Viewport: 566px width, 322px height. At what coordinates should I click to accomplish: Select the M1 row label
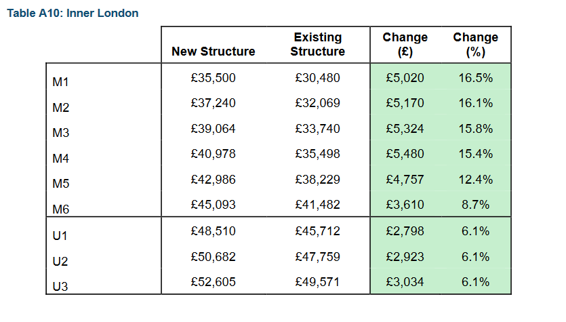coord(60,82)
